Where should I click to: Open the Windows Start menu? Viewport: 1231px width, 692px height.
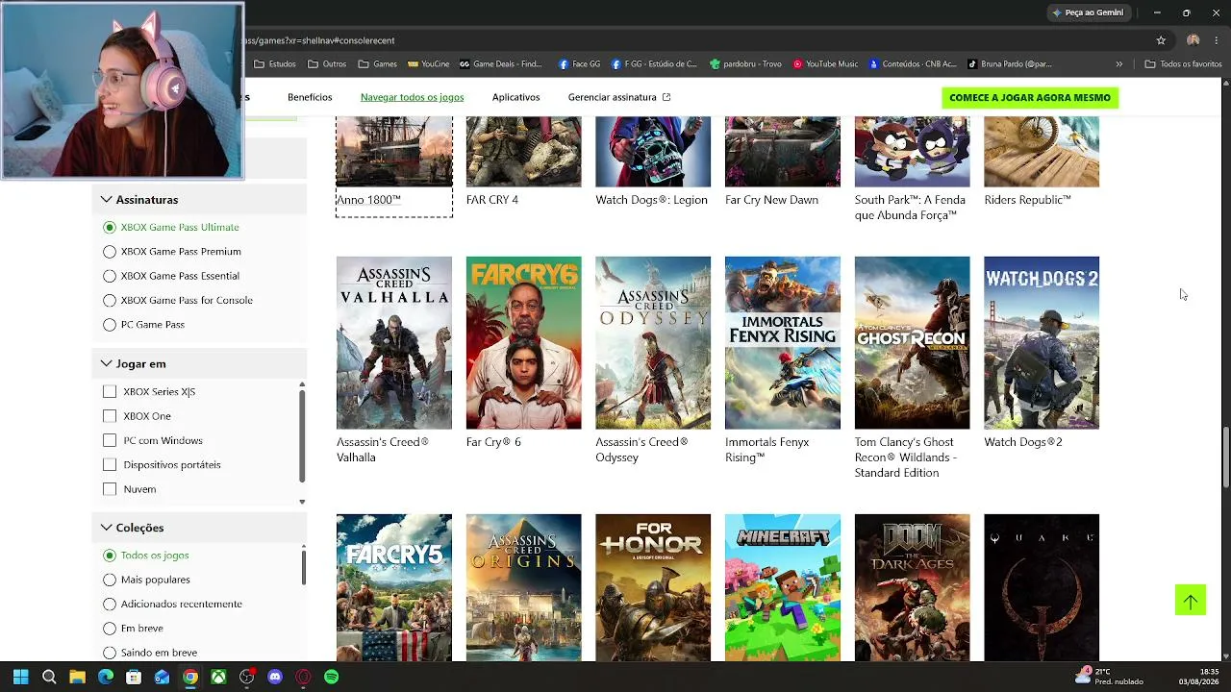click(20, 677)
